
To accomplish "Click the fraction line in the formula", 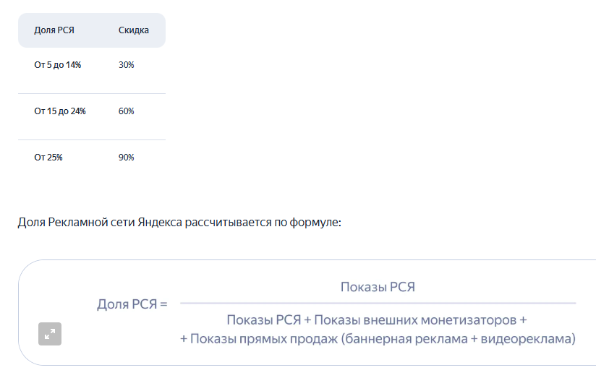I will point(378,303).
